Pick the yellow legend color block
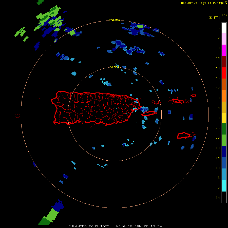This screenshot has width=228, height=228. click(x=224, y=118)
